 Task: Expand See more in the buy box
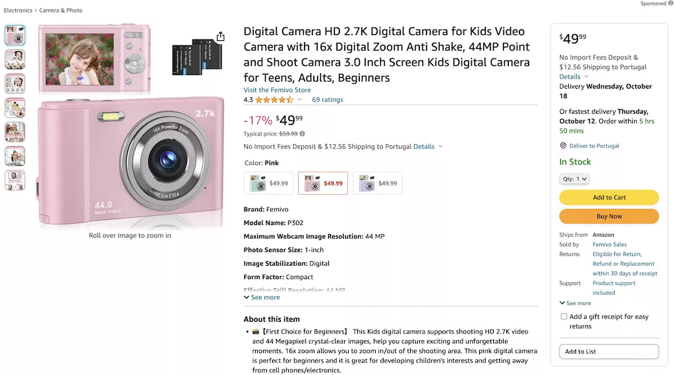575,303
